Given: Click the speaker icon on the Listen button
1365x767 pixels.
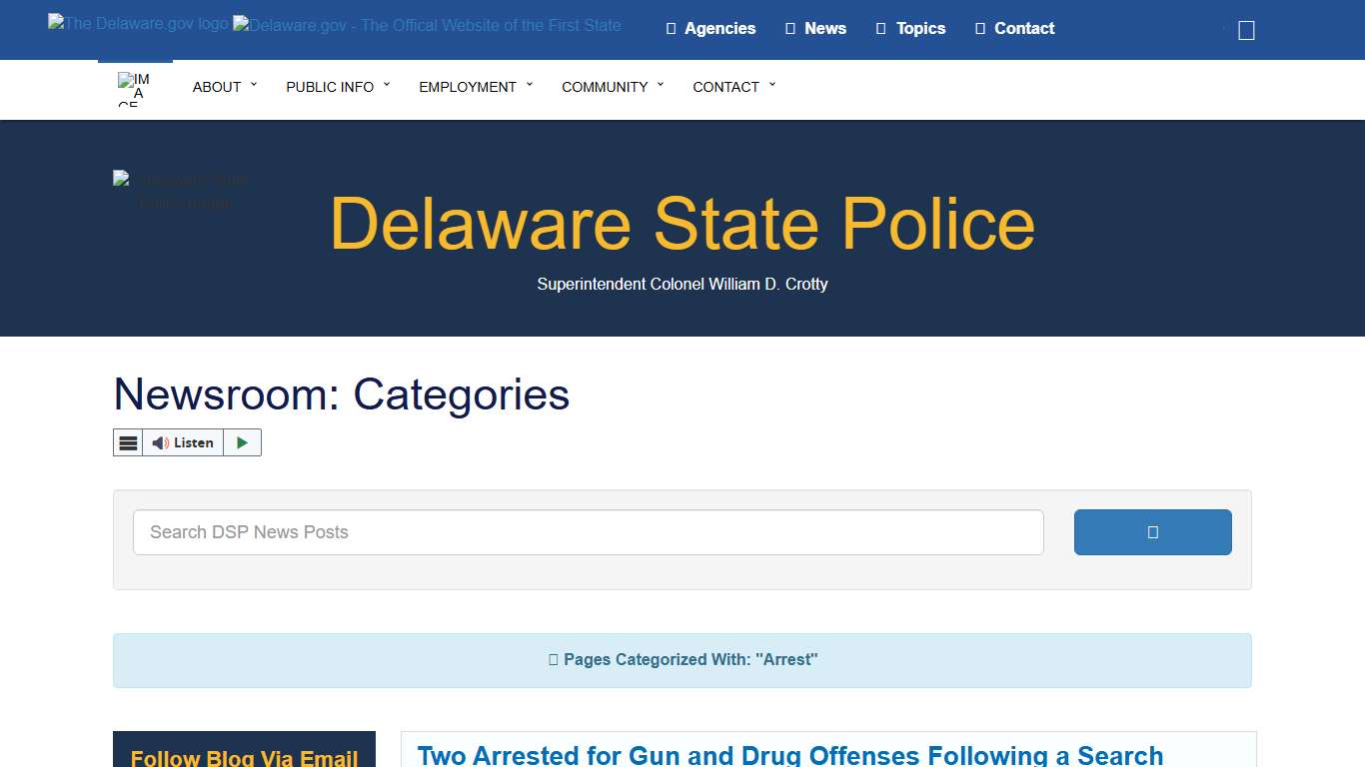Looking at the screenshot, I should 160,442.
